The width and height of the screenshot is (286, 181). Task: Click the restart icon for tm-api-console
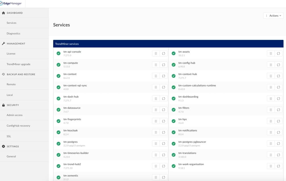click(164, 53)
